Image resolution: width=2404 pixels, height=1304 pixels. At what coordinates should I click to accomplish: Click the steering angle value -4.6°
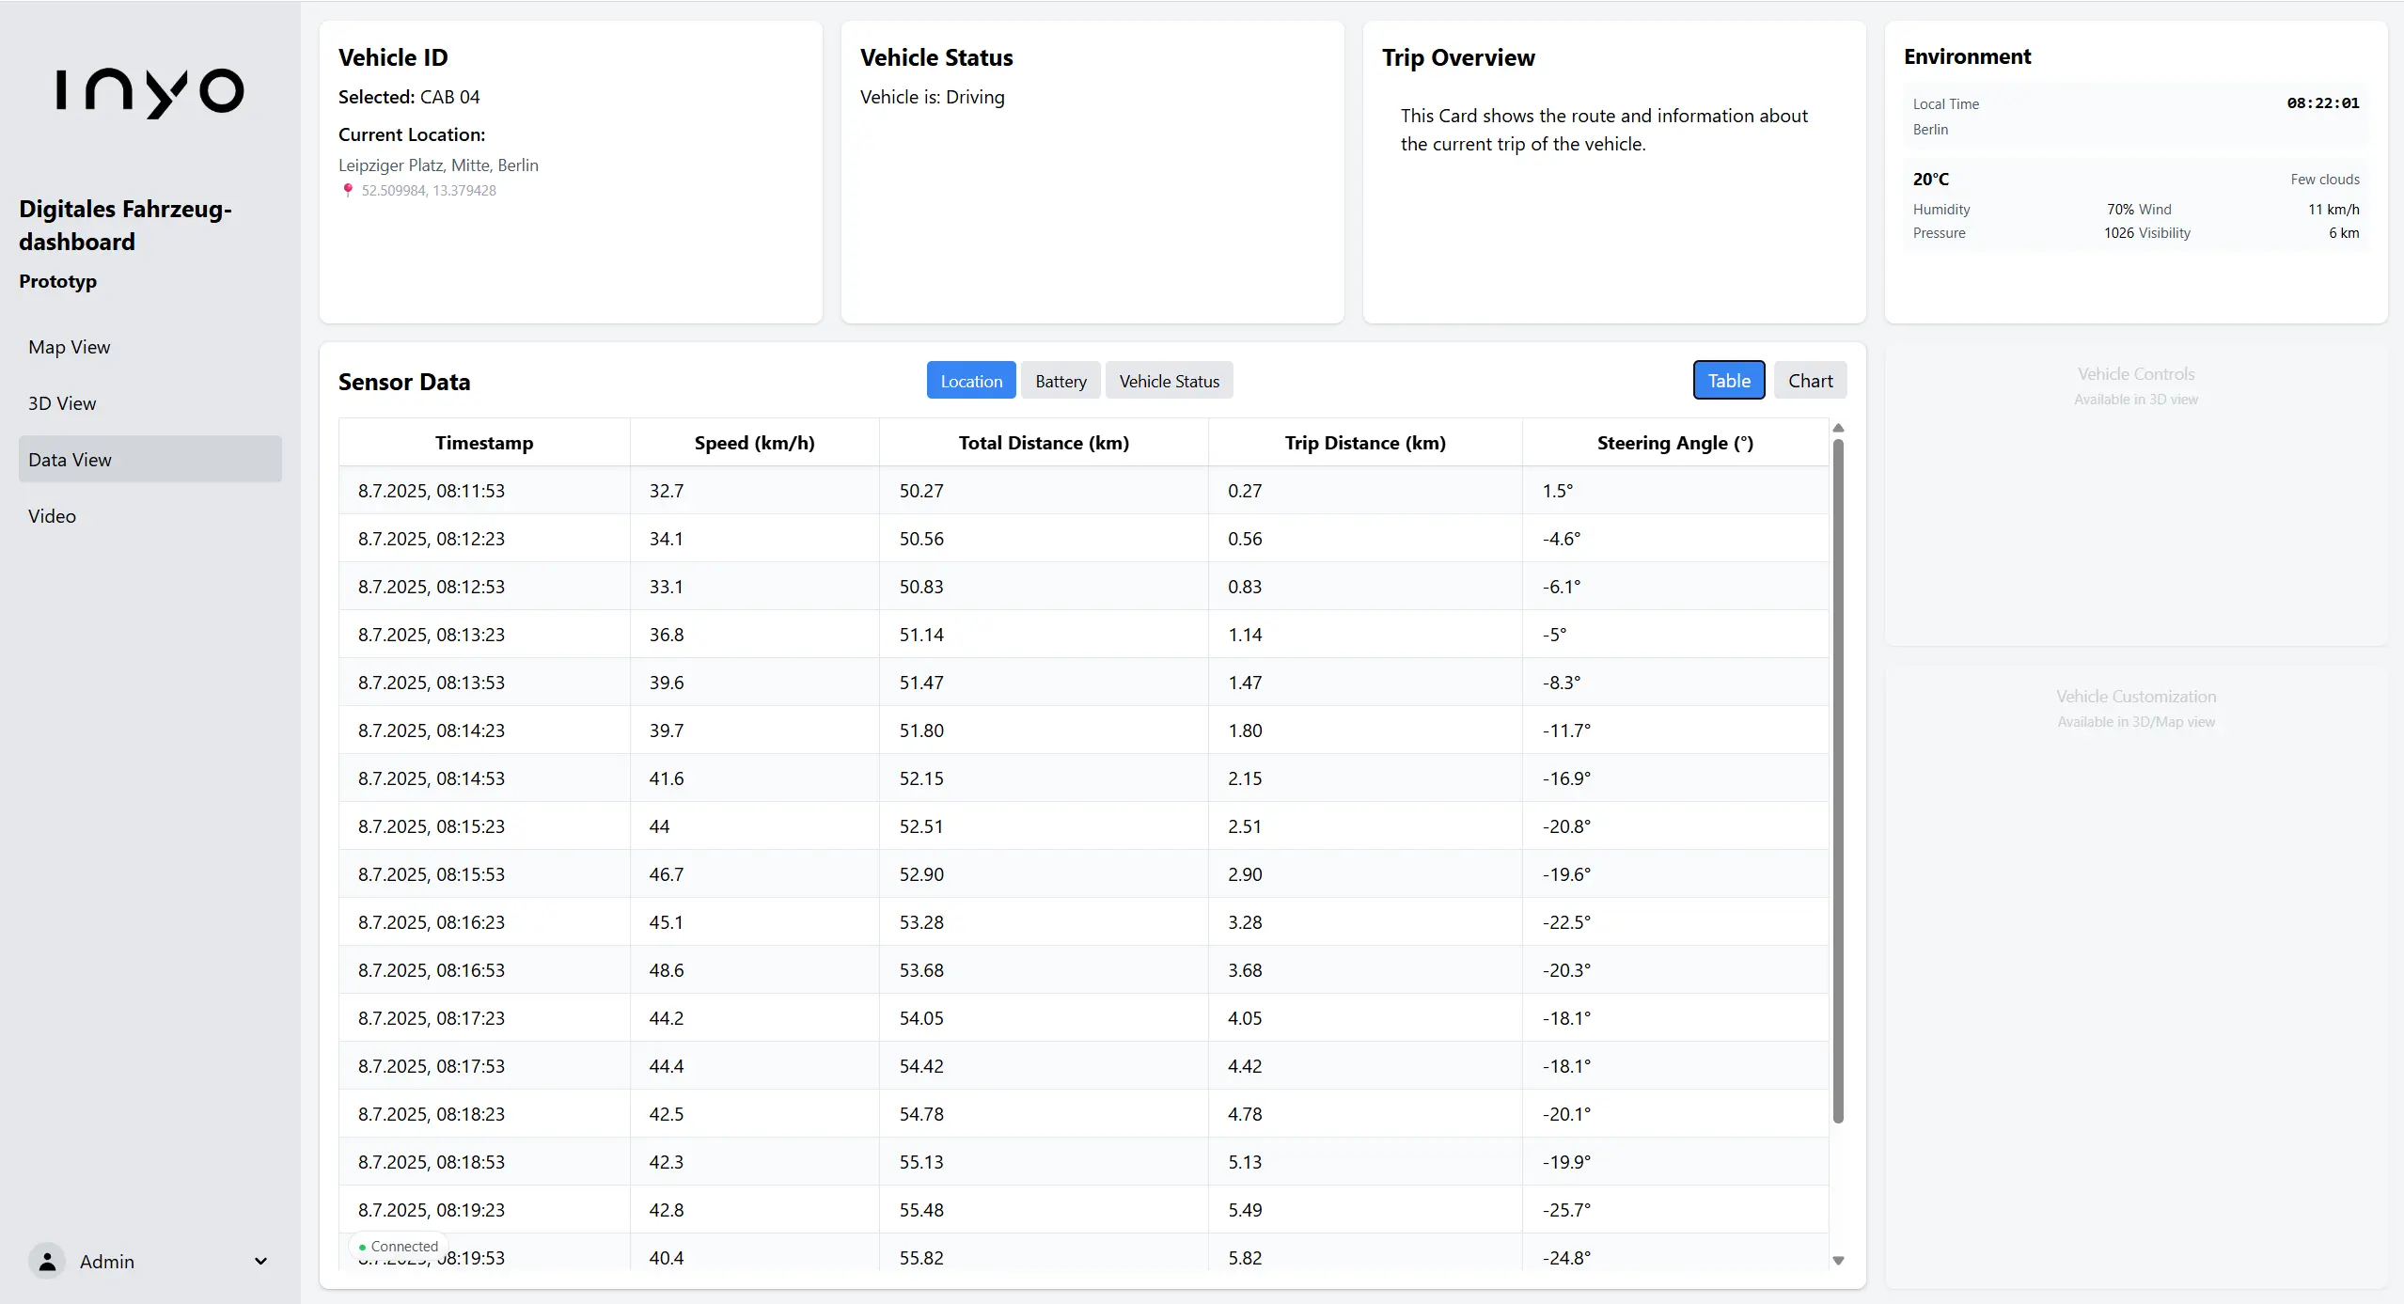(1562, 539)
